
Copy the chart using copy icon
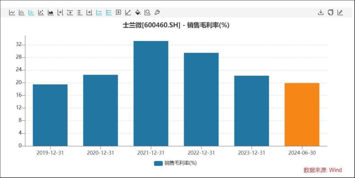[330, 12]
